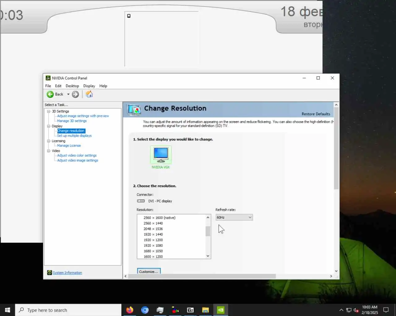The width and height of the screenshot is (396, 316).
Task: Collapse the Licensing tree node
Action: [49, 141]
